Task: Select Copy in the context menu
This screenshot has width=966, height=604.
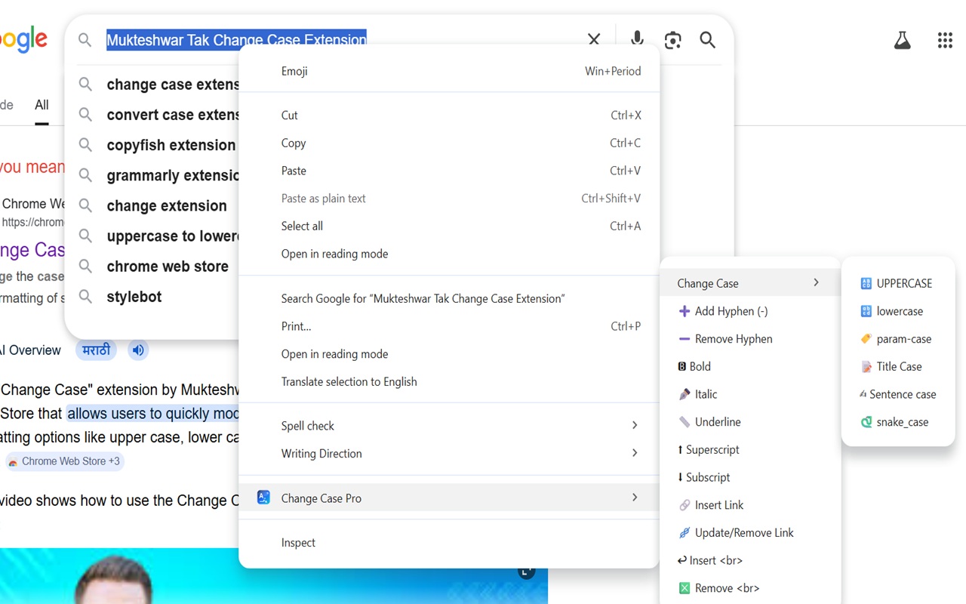Action: pyautogui.click(x=449, y=143)
